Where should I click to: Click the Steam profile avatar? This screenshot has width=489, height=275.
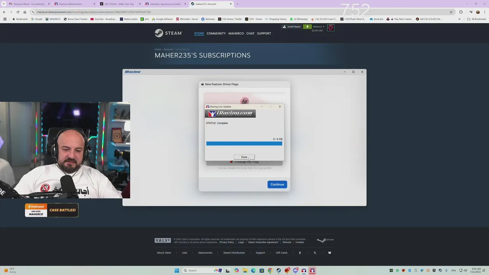331,27
